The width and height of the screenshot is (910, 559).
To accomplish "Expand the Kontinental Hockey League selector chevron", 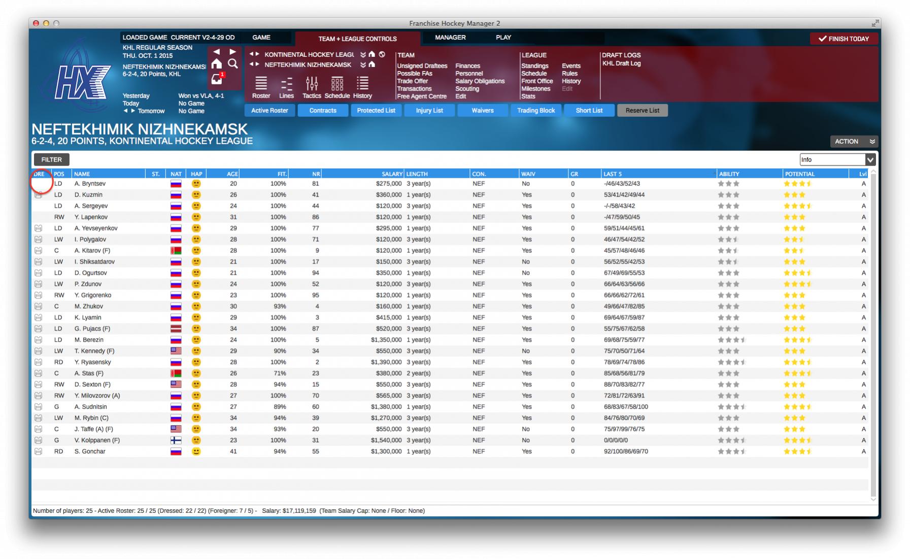I will coord(363,55).
